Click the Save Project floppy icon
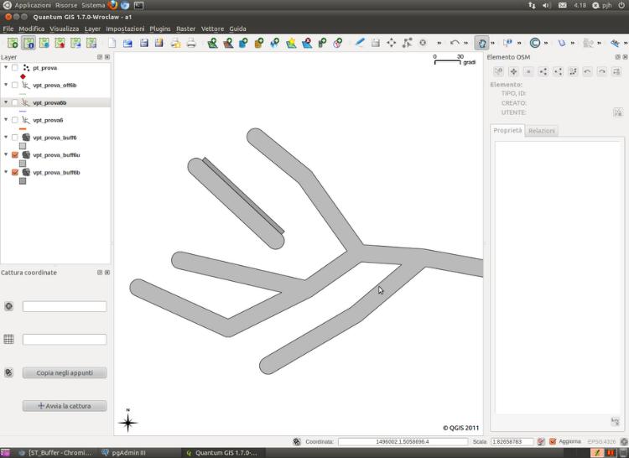 click(x=144, y=43)
